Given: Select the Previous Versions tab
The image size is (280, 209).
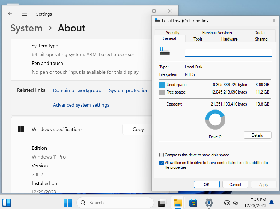Looking at the screenshot, I should [217, 33].
